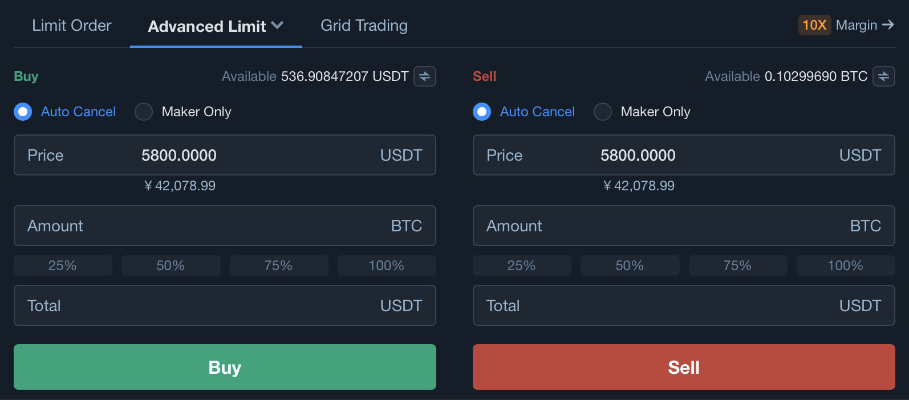Enable Maker Only in the Buy panel
Screen dimensions: 909x400
click(x=144, y=112)
